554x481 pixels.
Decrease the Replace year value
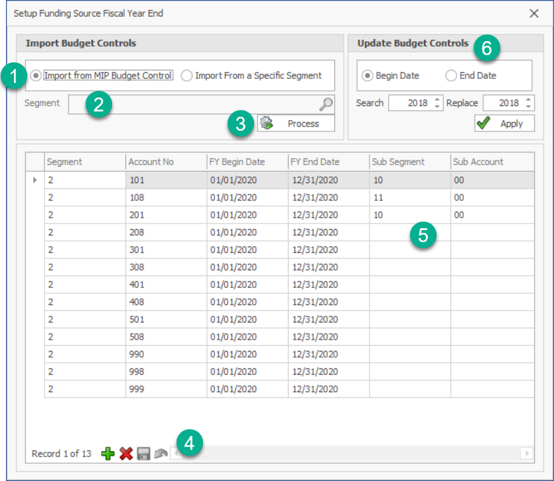[x=528, y=106]
